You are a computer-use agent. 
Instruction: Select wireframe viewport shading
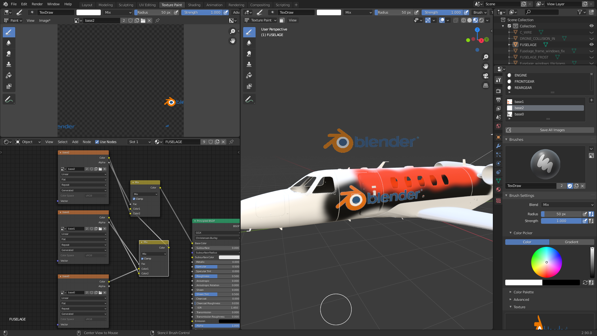tap(464, 20)
